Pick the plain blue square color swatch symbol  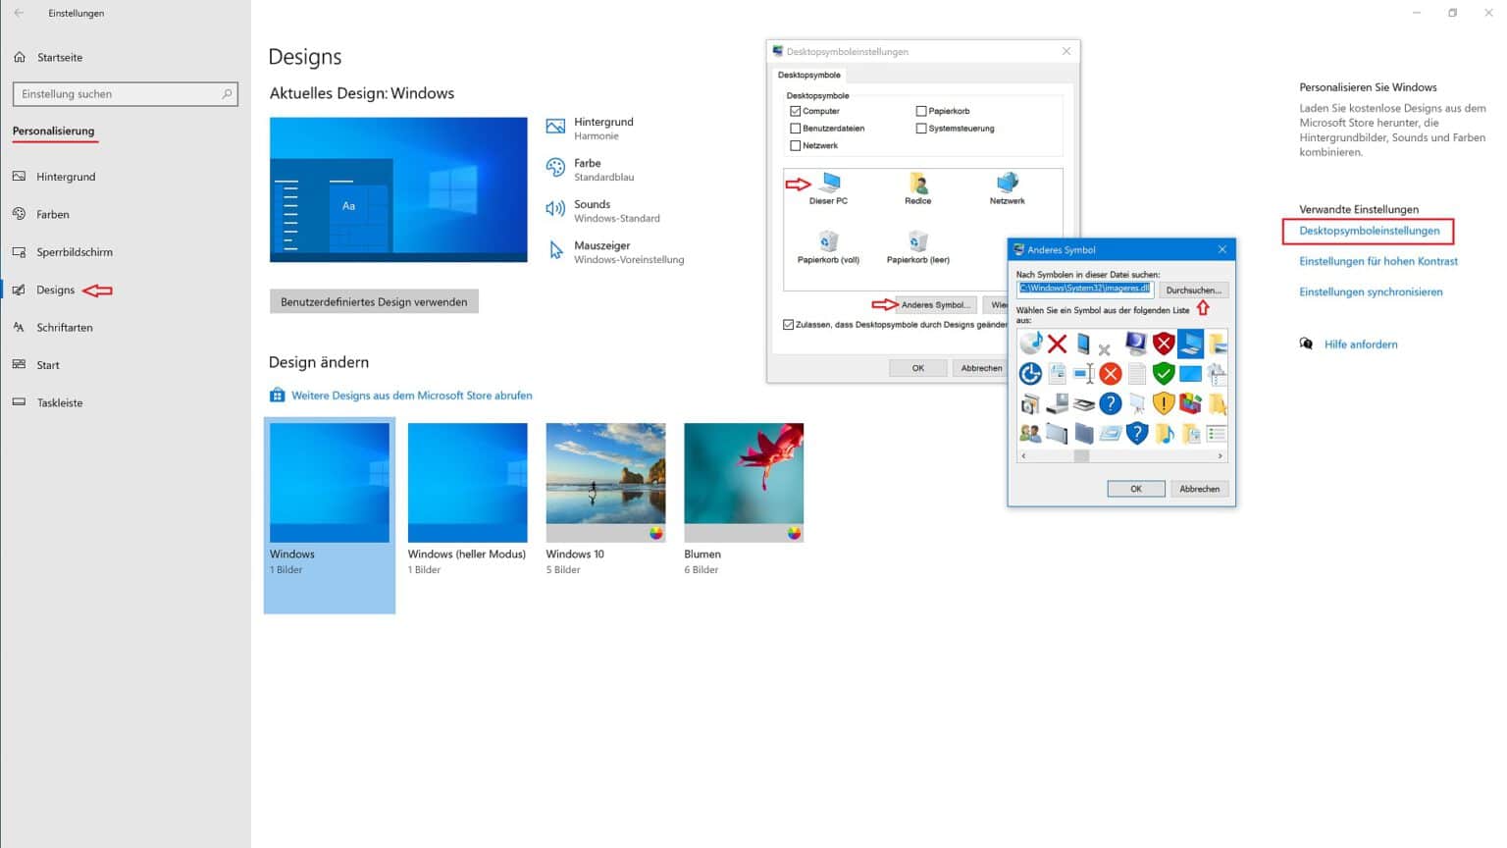1190,374
